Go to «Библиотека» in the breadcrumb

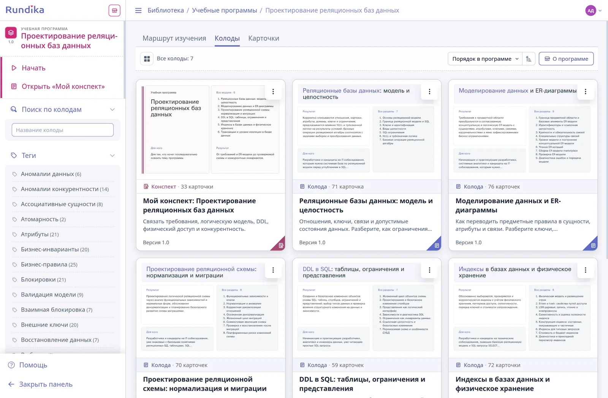[166, 10]
